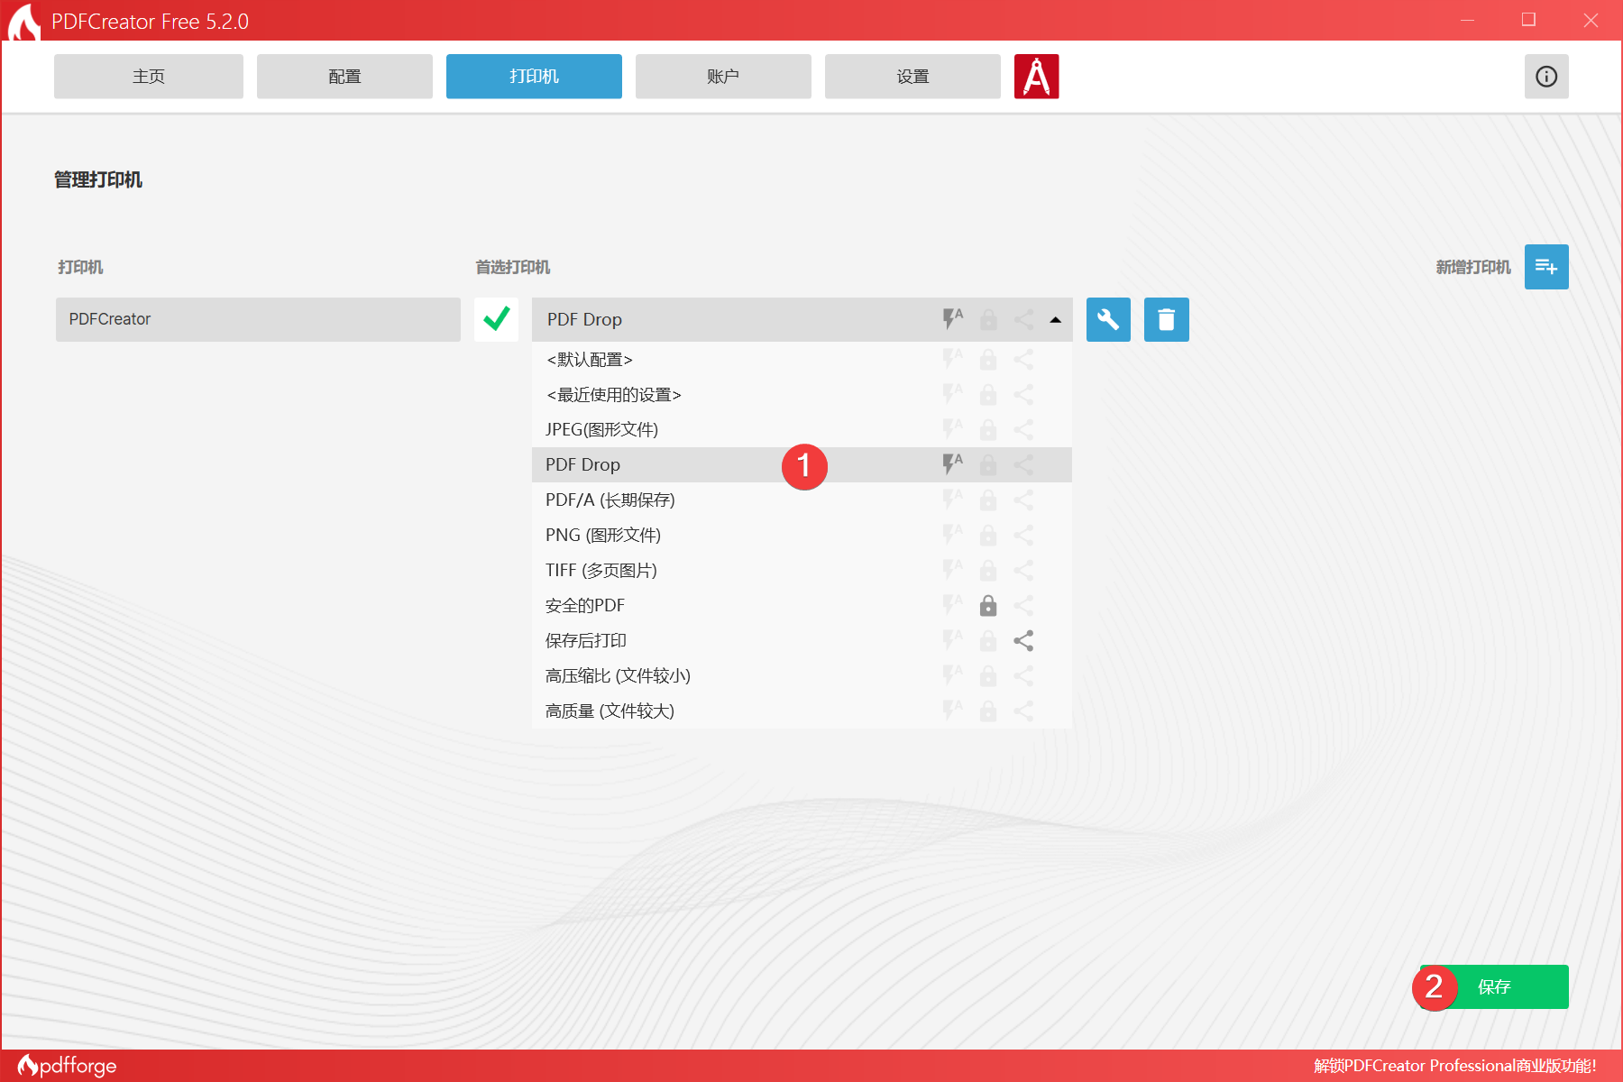Go to the 设置 tab

click(912, 77)
